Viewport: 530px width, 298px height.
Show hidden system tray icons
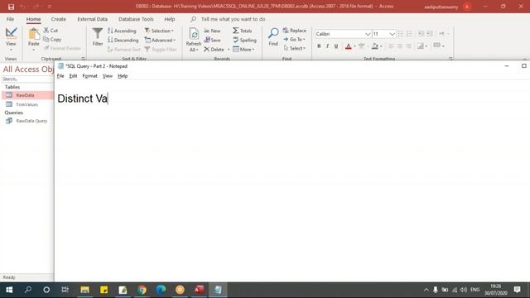point(426,290)
